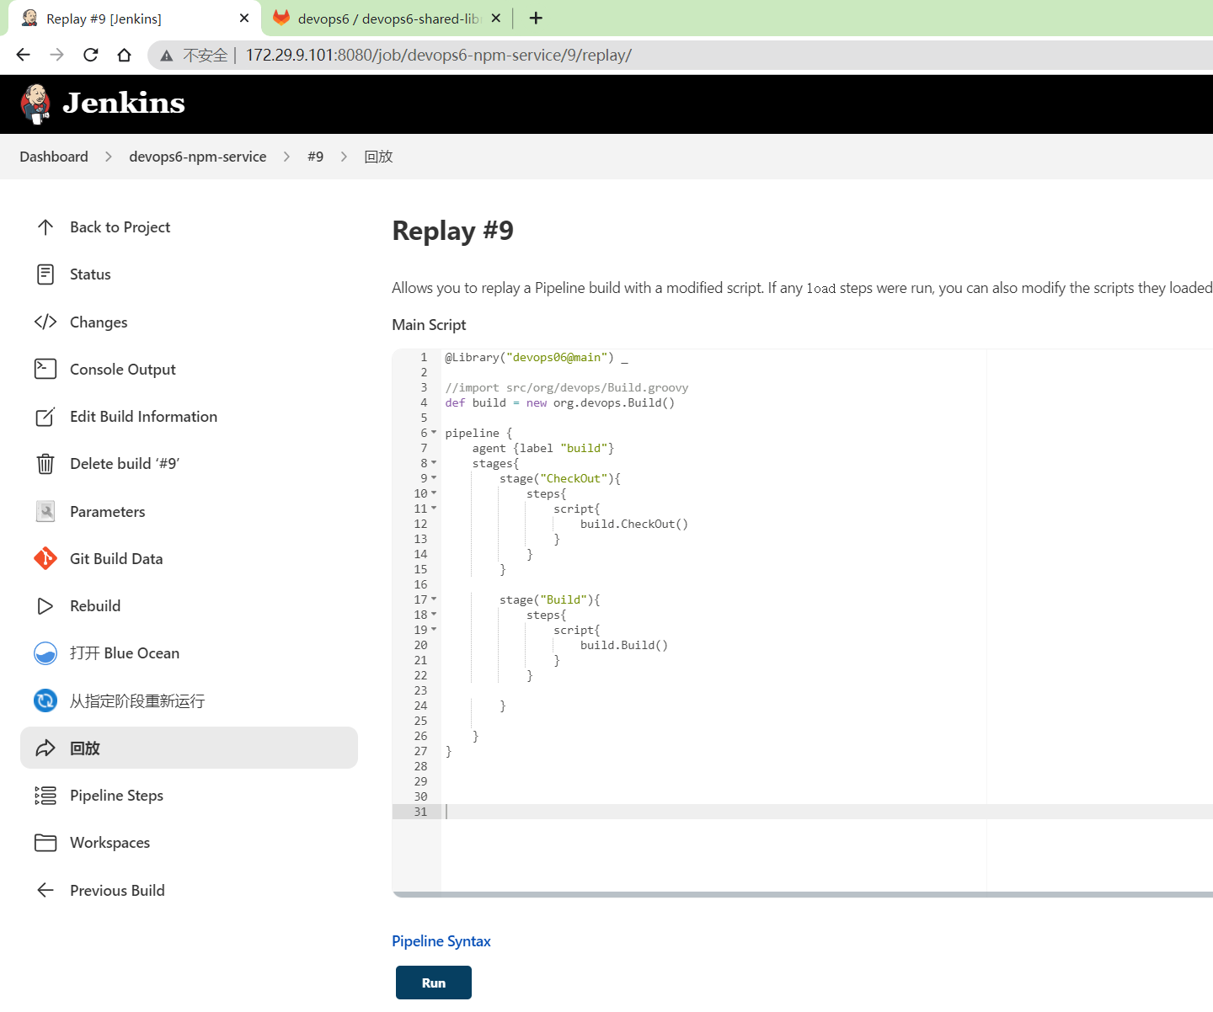
Task: Click the browser forward arrow
Action: pos(56,55)
